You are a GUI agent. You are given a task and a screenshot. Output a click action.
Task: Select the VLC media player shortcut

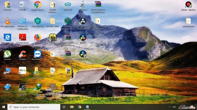[x=7, y=22]
